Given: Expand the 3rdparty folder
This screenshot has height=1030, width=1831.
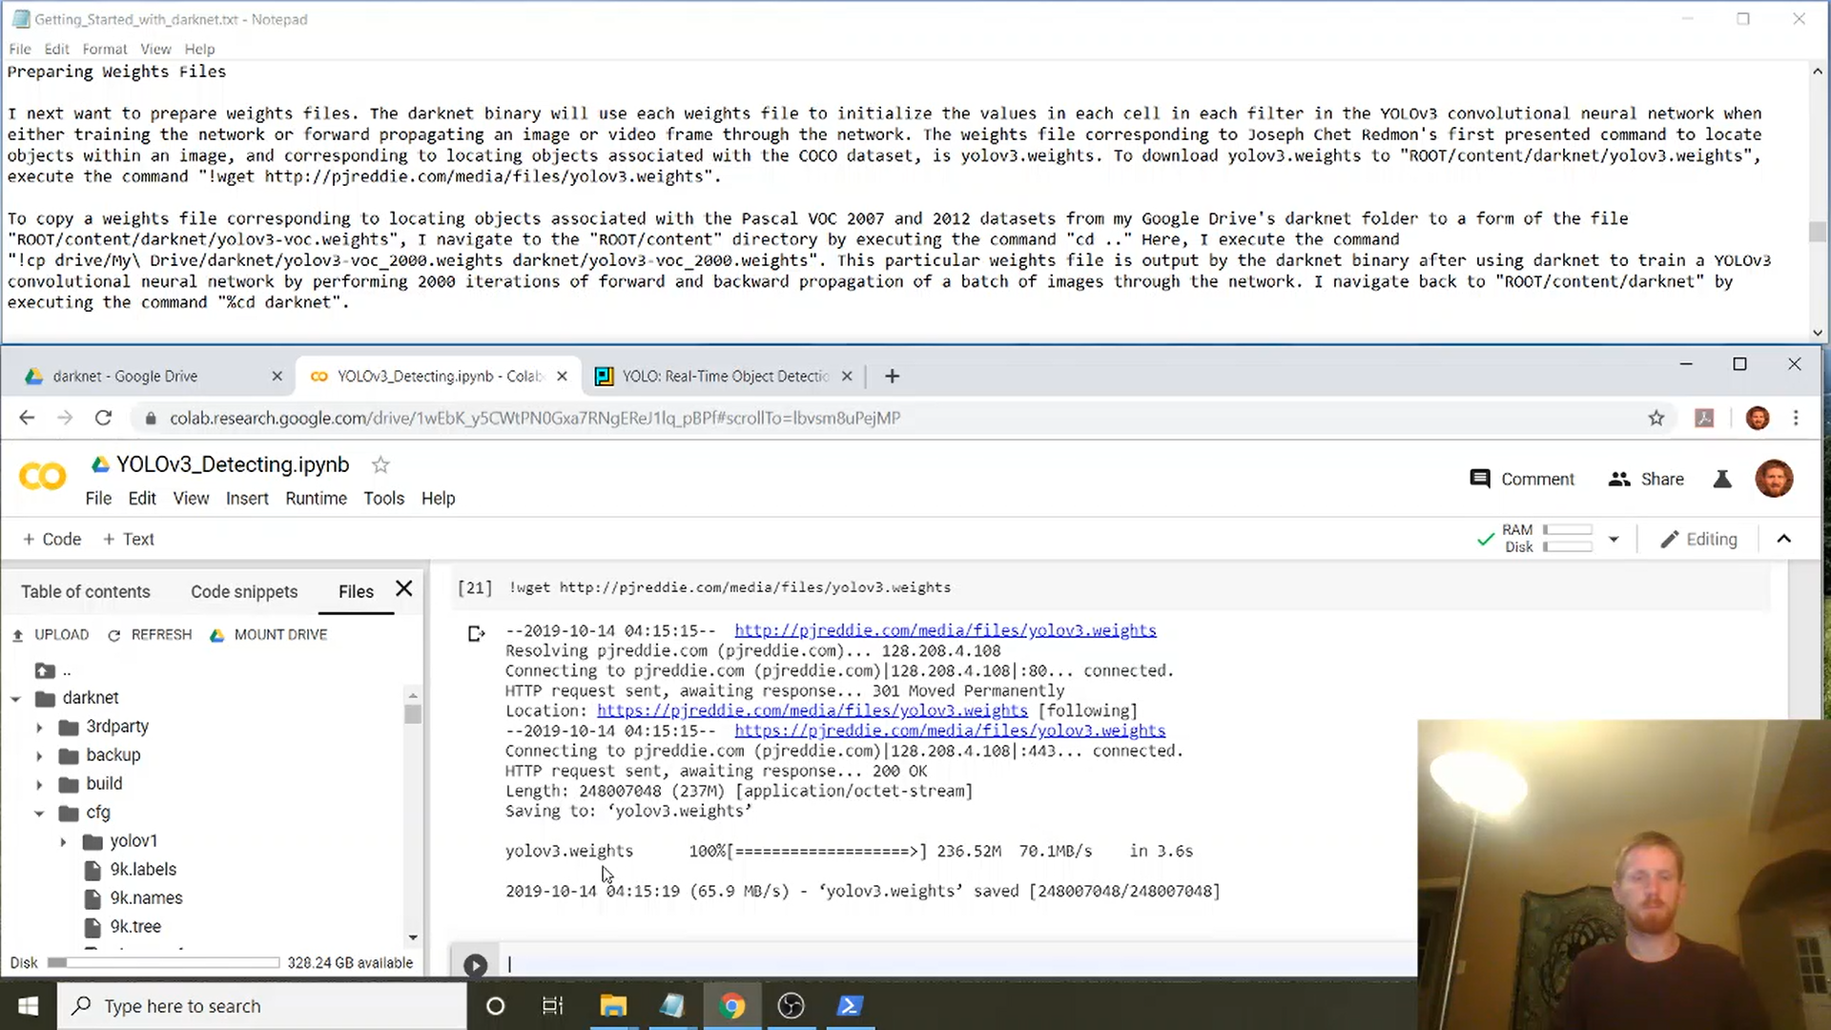Looking at the screenshot, I should coord(39,728).
